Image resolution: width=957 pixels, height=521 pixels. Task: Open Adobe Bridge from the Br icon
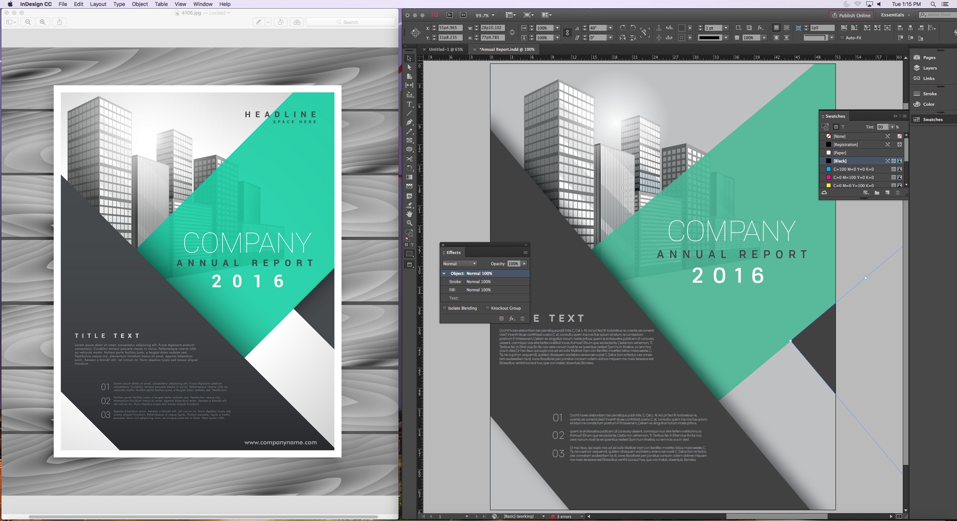[x=450, y=15]
